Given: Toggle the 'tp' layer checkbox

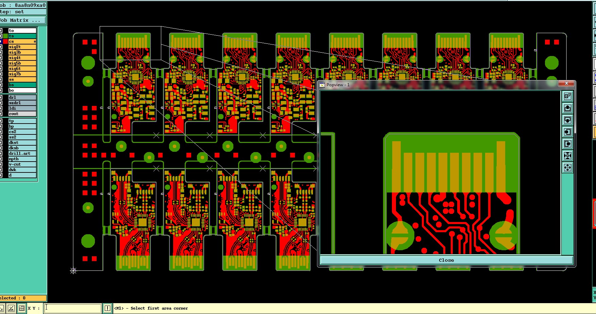Looking at the screenshot, I should 1,121.
